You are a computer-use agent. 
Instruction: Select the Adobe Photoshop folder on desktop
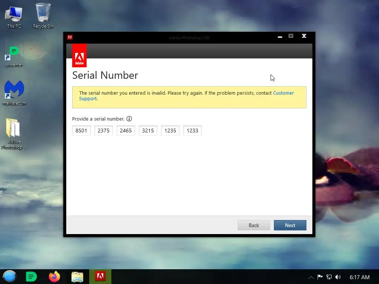click(14, 133)
